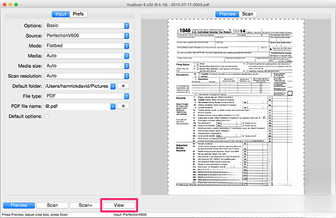This screenshot has height=218, width=336.
Task: Expand the Default folder history arrow
Action: click(113, 86)
